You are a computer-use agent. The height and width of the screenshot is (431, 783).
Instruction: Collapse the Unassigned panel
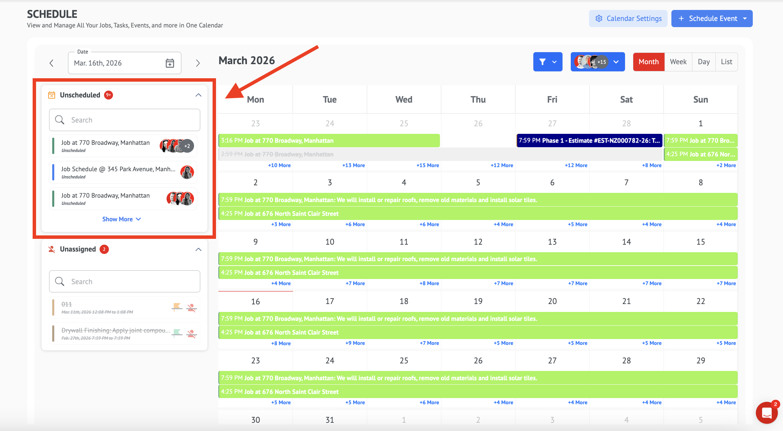(198, 249)
